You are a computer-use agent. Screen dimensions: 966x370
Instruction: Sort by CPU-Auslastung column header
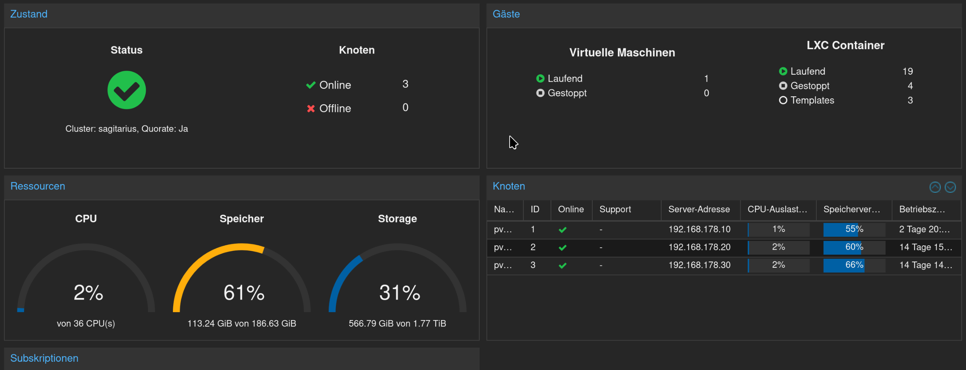[x=777, y=210]
